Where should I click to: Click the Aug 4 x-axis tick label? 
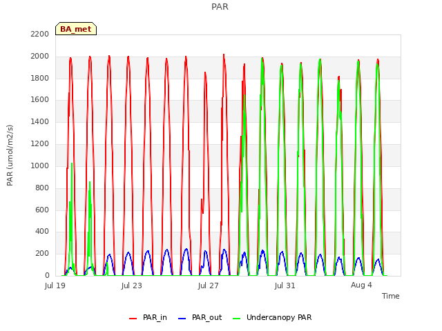361,285
